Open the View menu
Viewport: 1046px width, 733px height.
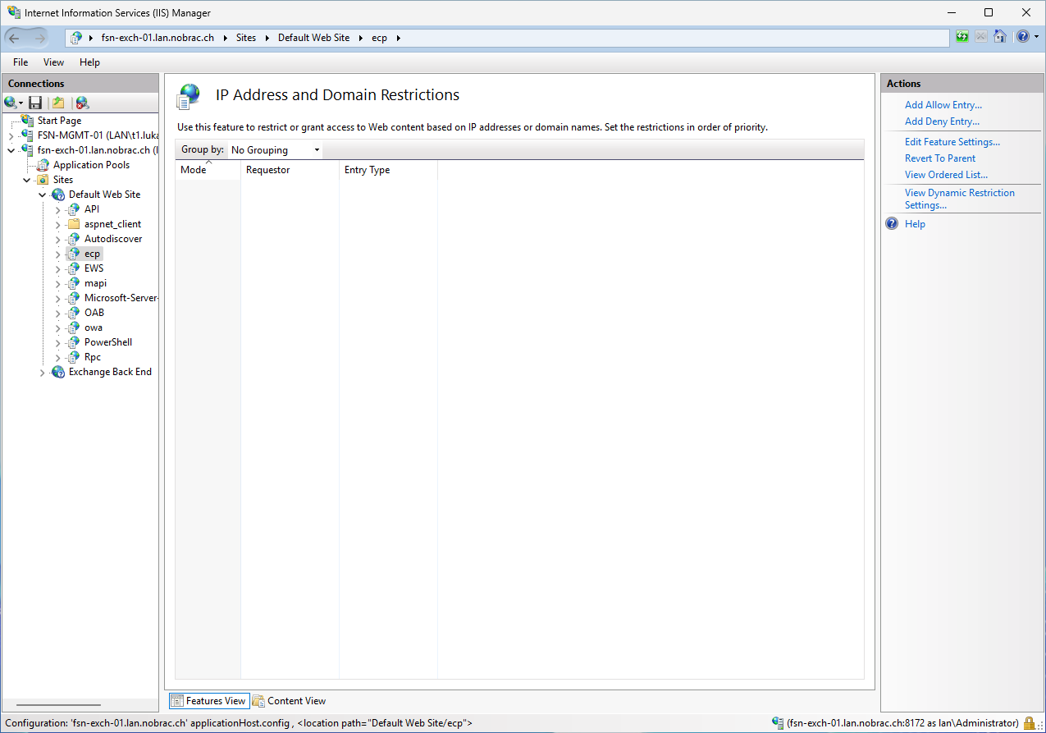(53, 62)
